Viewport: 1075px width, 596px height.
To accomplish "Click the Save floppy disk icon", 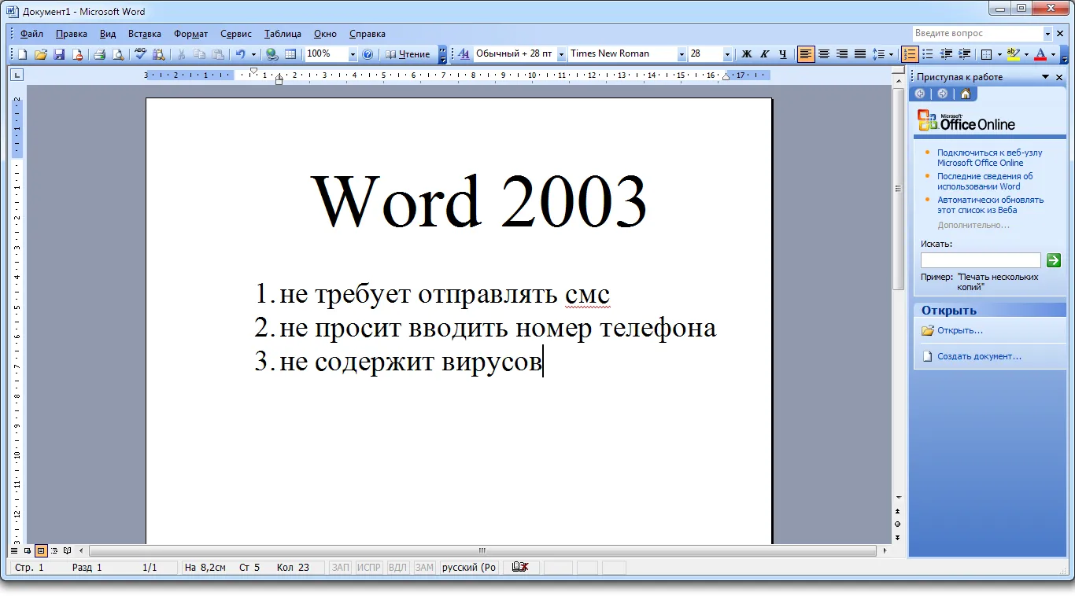I will [x=59, y=54].
